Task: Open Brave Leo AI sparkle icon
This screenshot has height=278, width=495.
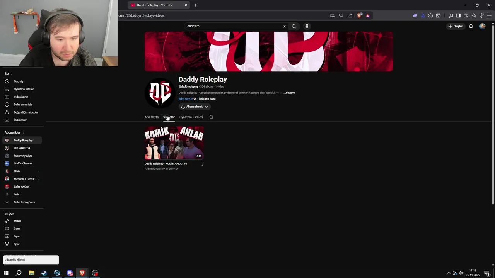Action: 474,15
